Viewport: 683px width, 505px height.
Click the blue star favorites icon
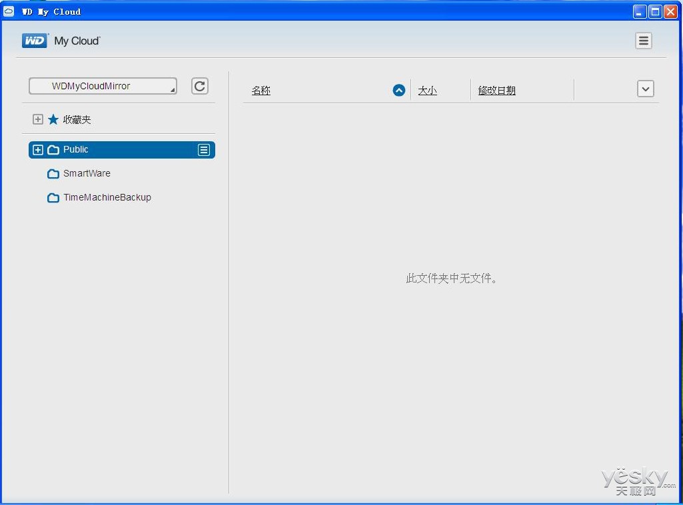coord(53,119)
